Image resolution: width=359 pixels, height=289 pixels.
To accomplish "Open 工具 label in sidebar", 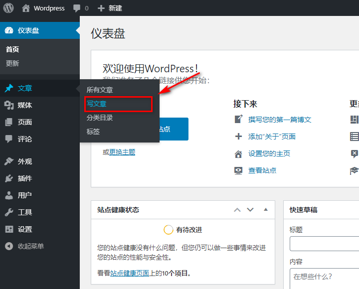I will 25,212.
